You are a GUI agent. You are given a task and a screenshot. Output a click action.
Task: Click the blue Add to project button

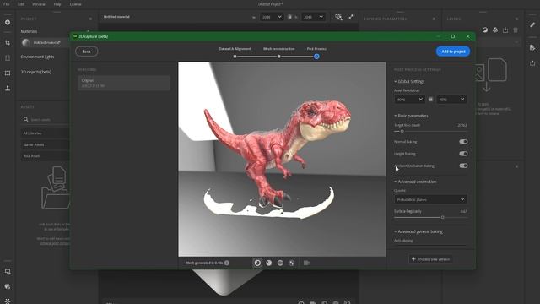[x=453, y=52]
